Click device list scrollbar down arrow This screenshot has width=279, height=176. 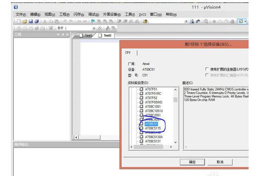(175, 142)
